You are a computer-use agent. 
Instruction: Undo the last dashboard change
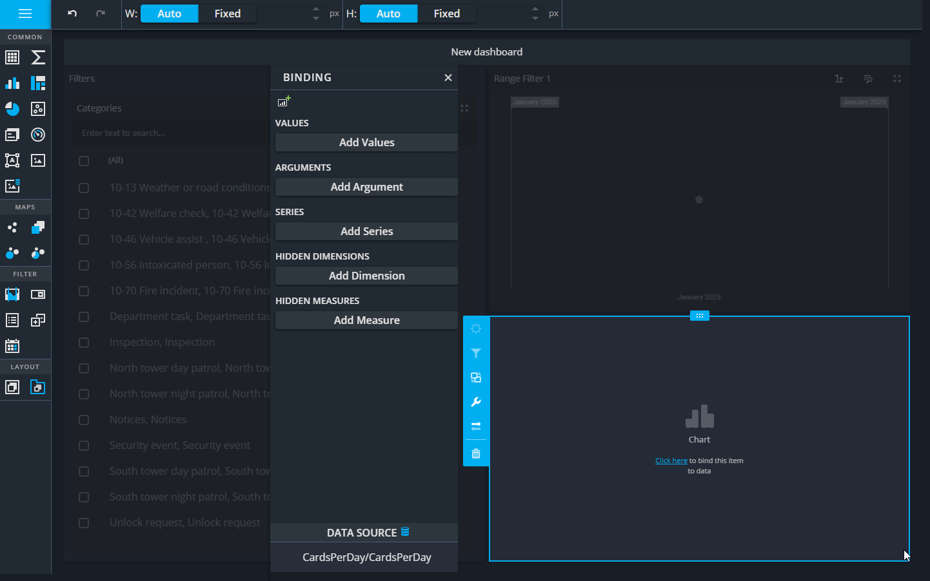click(x=72, y=14)
